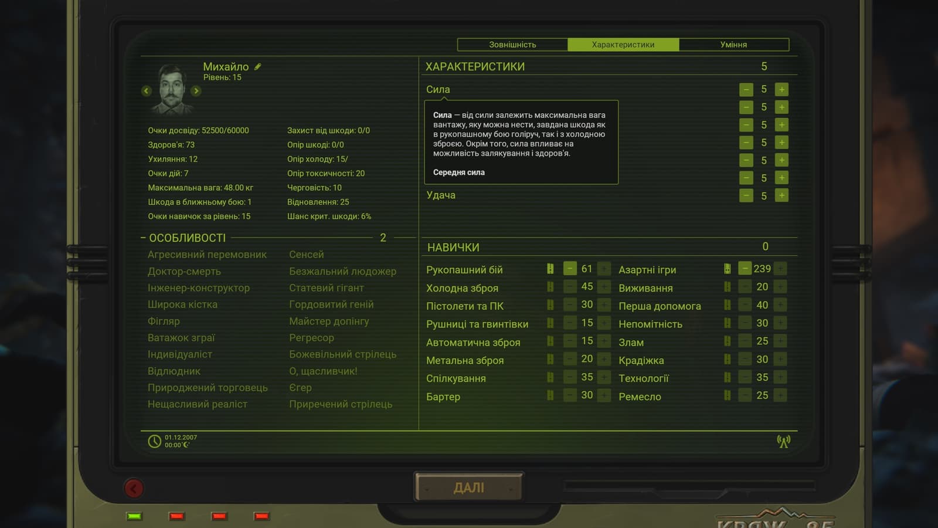Increase Ремесло skill with plus

pos(780,395)
